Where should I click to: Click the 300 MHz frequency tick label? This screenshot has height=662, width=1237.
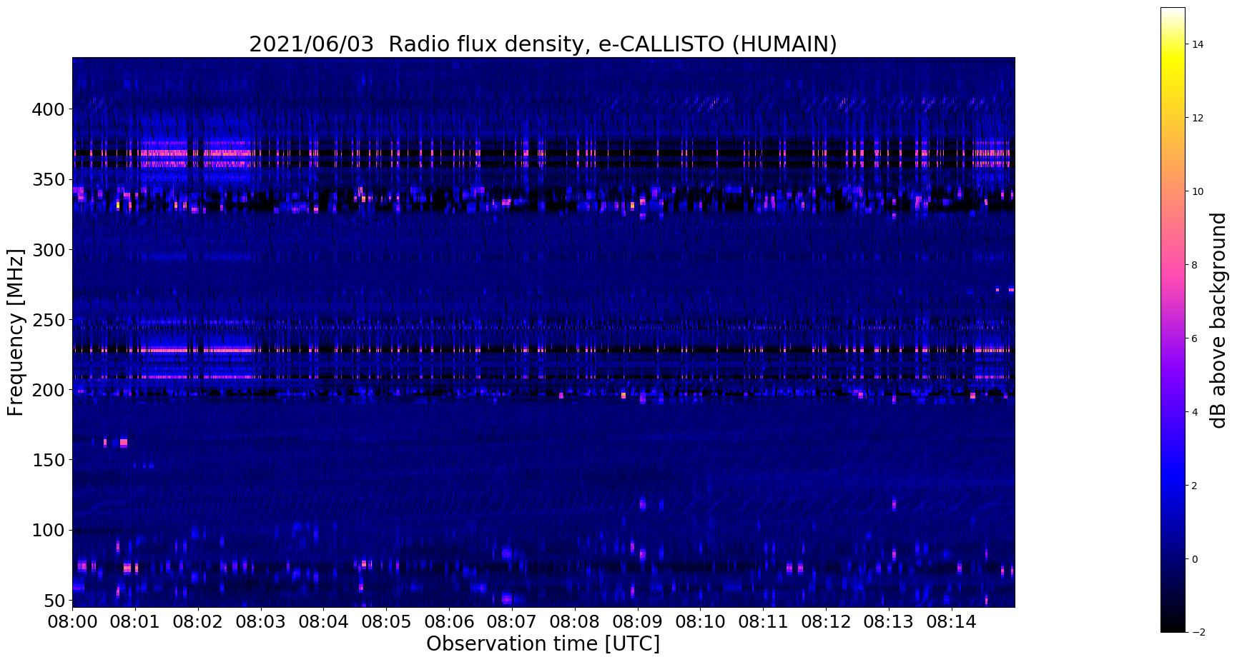click(x=49, y=250)
